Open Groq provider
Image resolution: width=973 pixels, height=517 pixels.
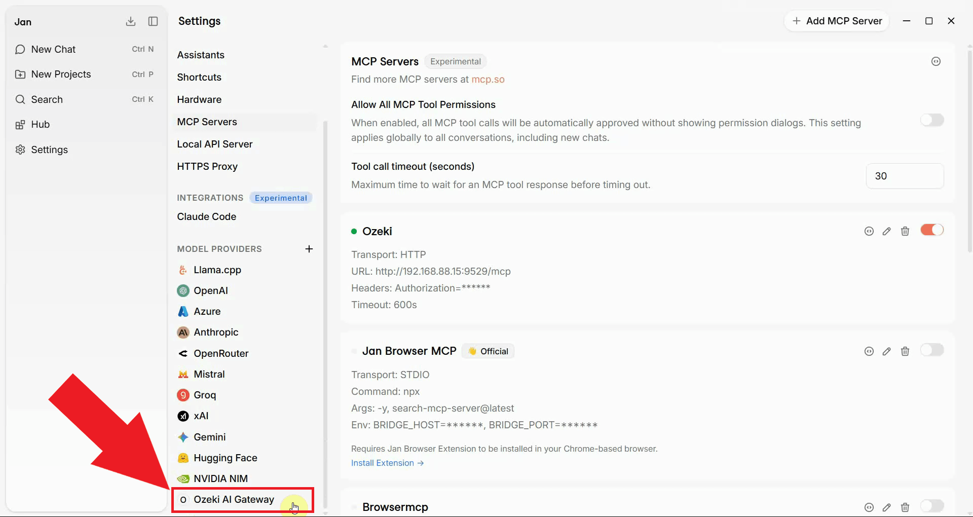pos(245,395)
